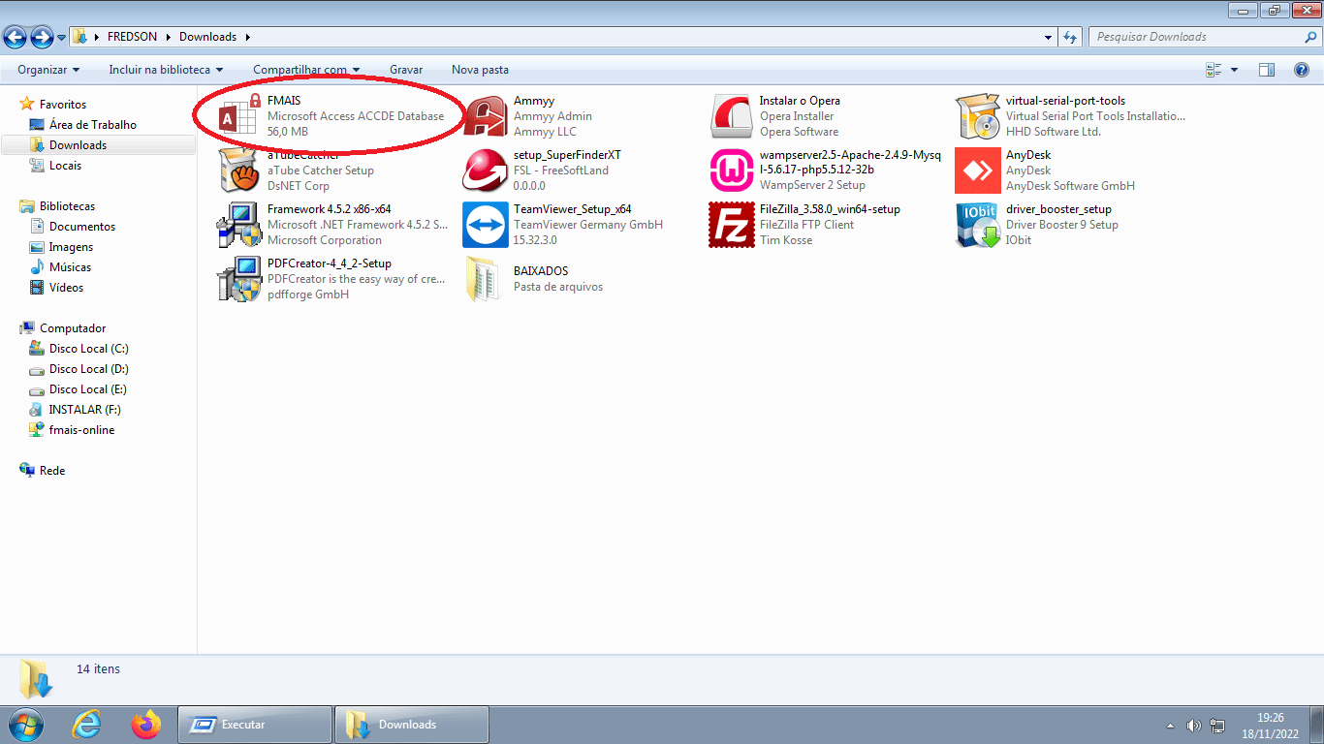Click FREDSON in the address bar
Image resolution: width=1324 pixels, height=744 pixels.
click(132, 37)
